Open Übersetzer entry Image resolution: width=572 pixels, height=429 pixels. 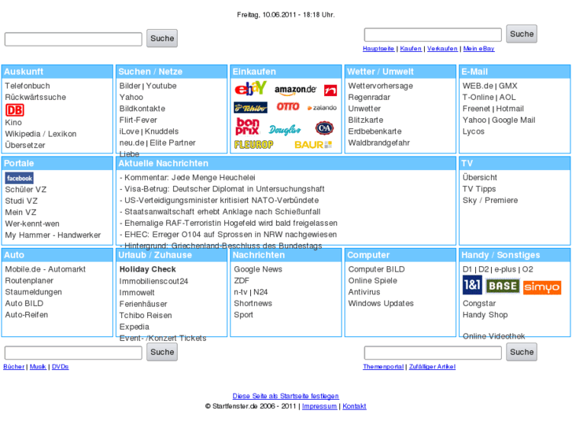tap(25, 145)
